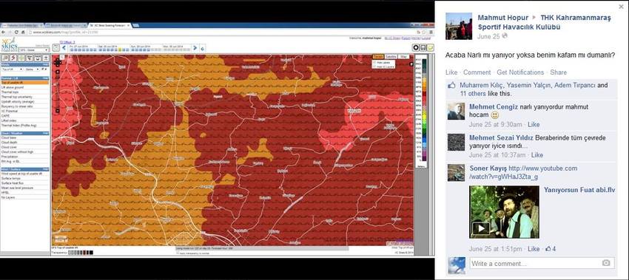Select the No Layers option
This screenshot has height=280, width=629.
click(8, 197)
